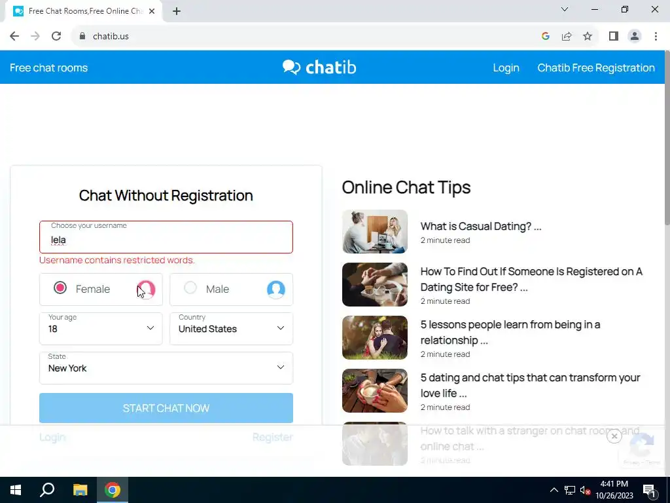Click the Casual Dating article thumbnail
Viewport: 670px width, 503px height.
[375, 231]
